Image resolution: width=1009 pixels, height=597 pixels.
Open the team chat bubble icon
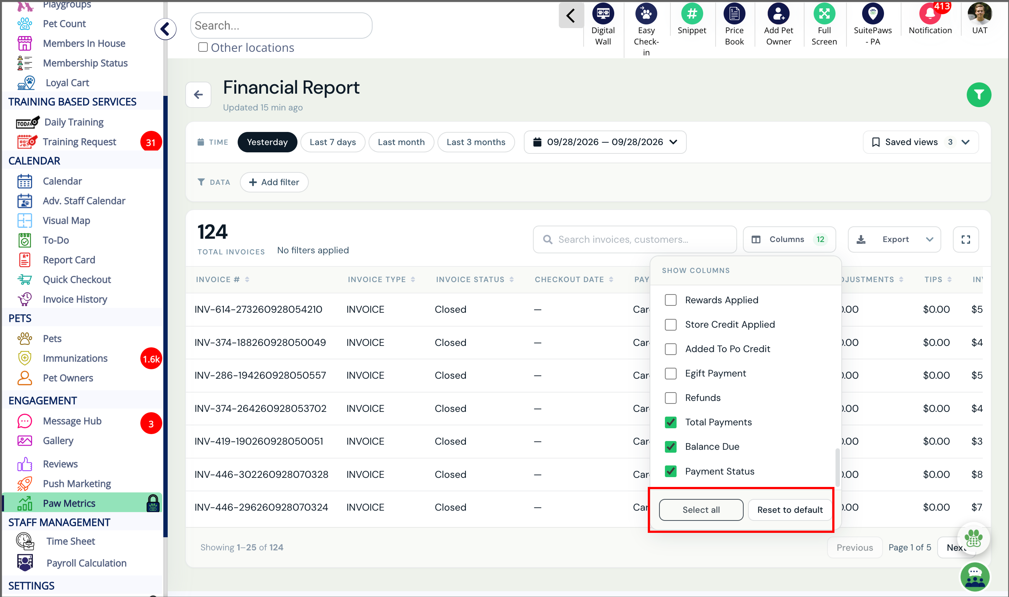pyautogui.click(x=974, y=577)
